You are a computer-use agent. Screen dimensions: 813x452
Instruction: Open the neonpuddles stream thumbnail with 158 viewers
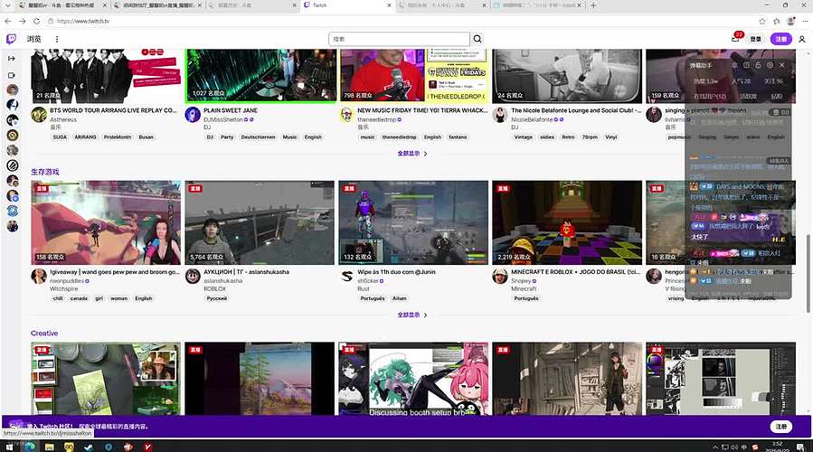click(x=106, y=222)
